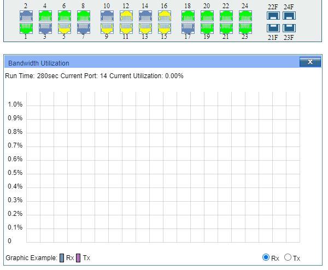Image resolution: width=328 pixels, height=270 pixels.
Task: Select switch port 16 icon
Action: tap(165, 16)
